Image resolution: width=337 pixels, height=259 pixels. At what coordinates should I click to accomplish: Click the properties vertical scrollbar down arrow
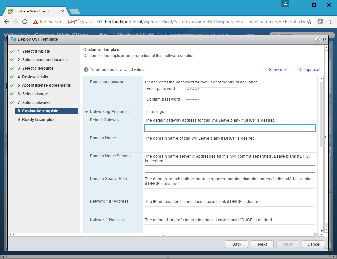click(x=322, y=230)
